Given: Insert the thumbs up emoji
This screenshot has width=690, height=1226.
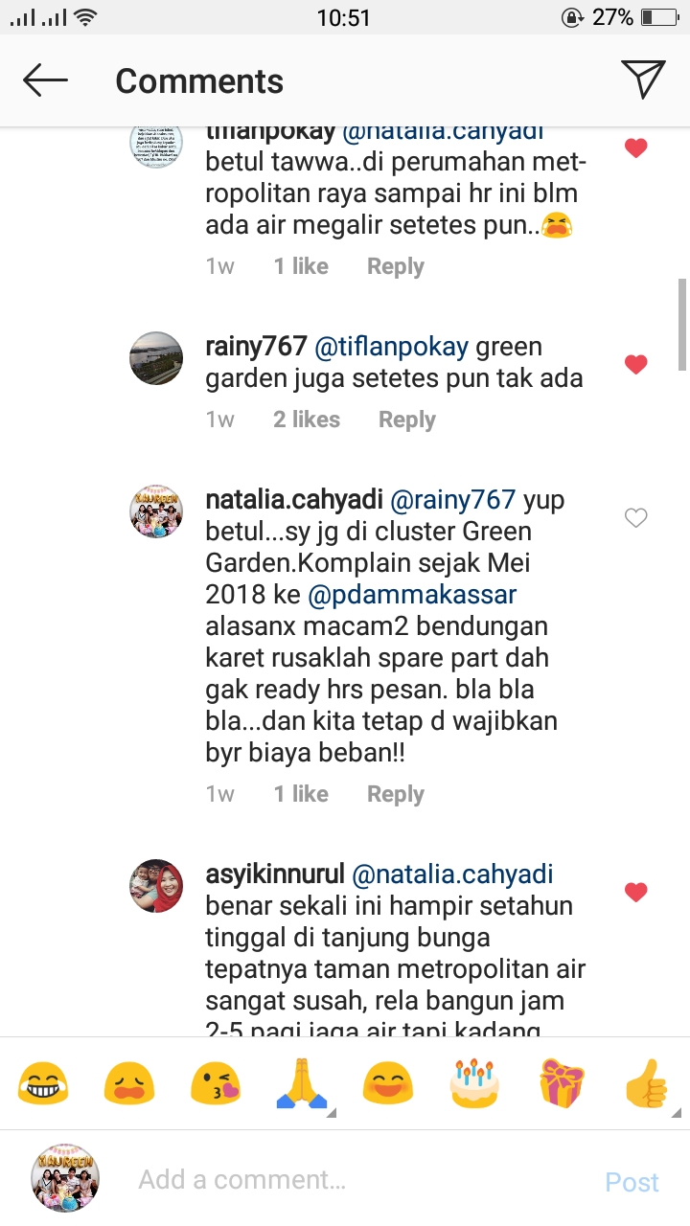Looking at the screenshot, I should point(648,1084).
